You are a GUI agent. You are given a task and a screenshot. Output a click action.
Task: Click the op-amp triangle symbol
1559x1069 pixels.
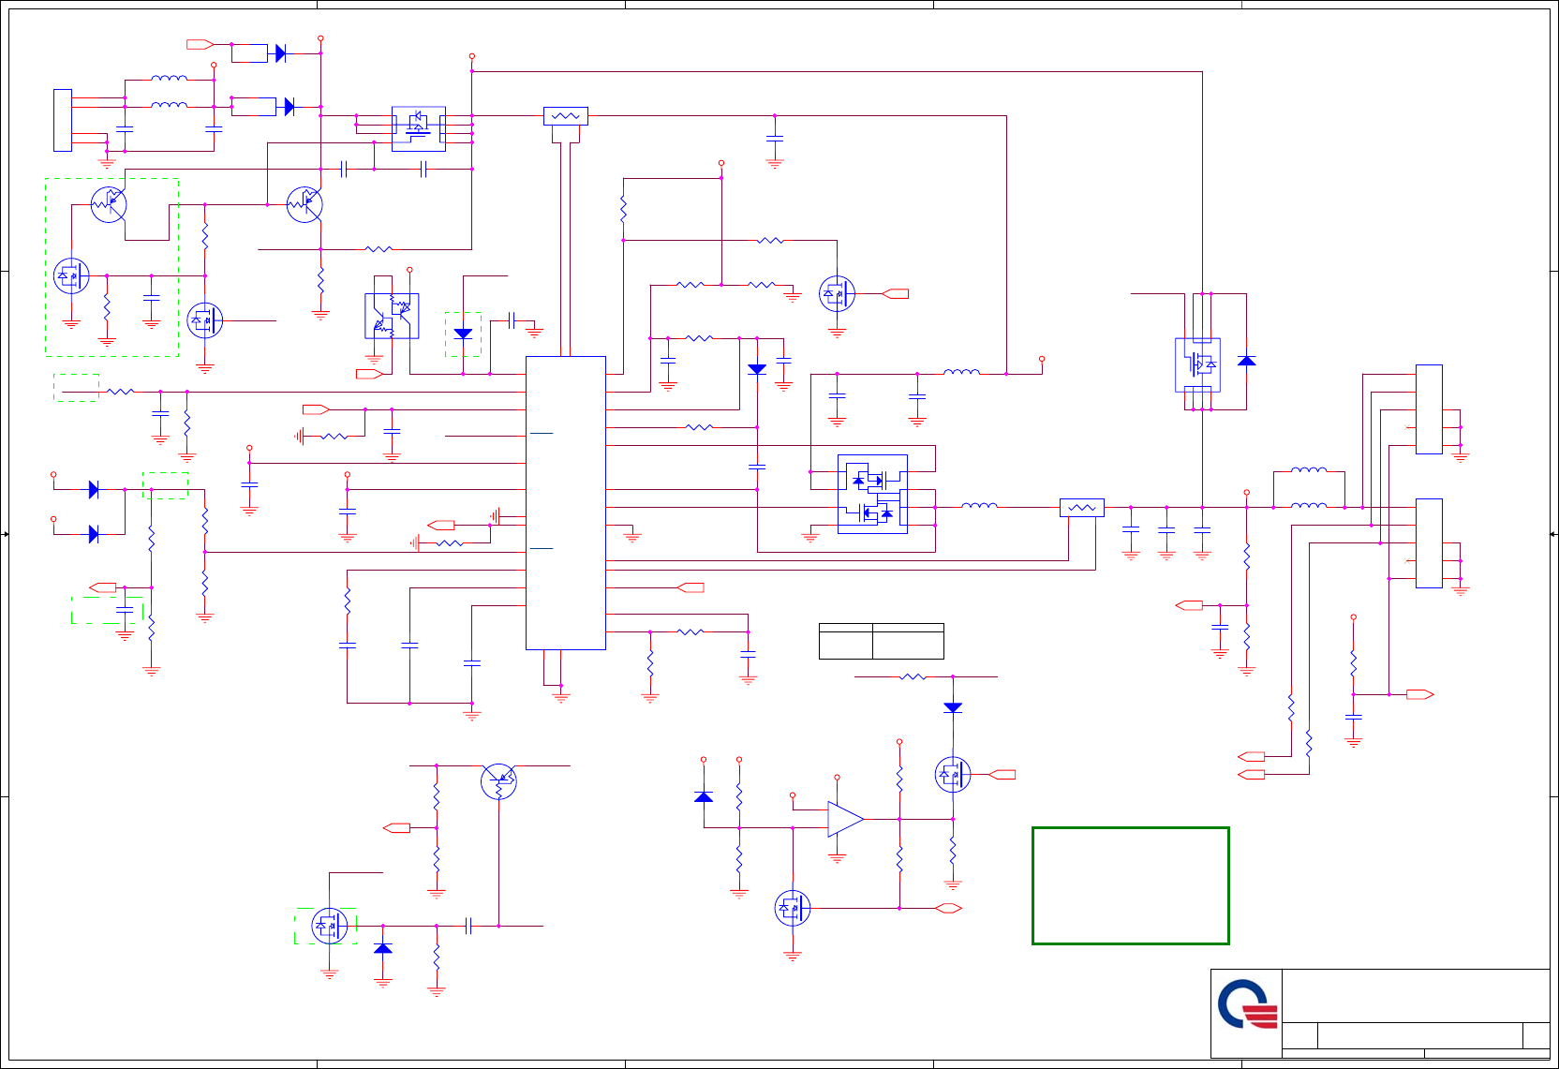point(845,819)
